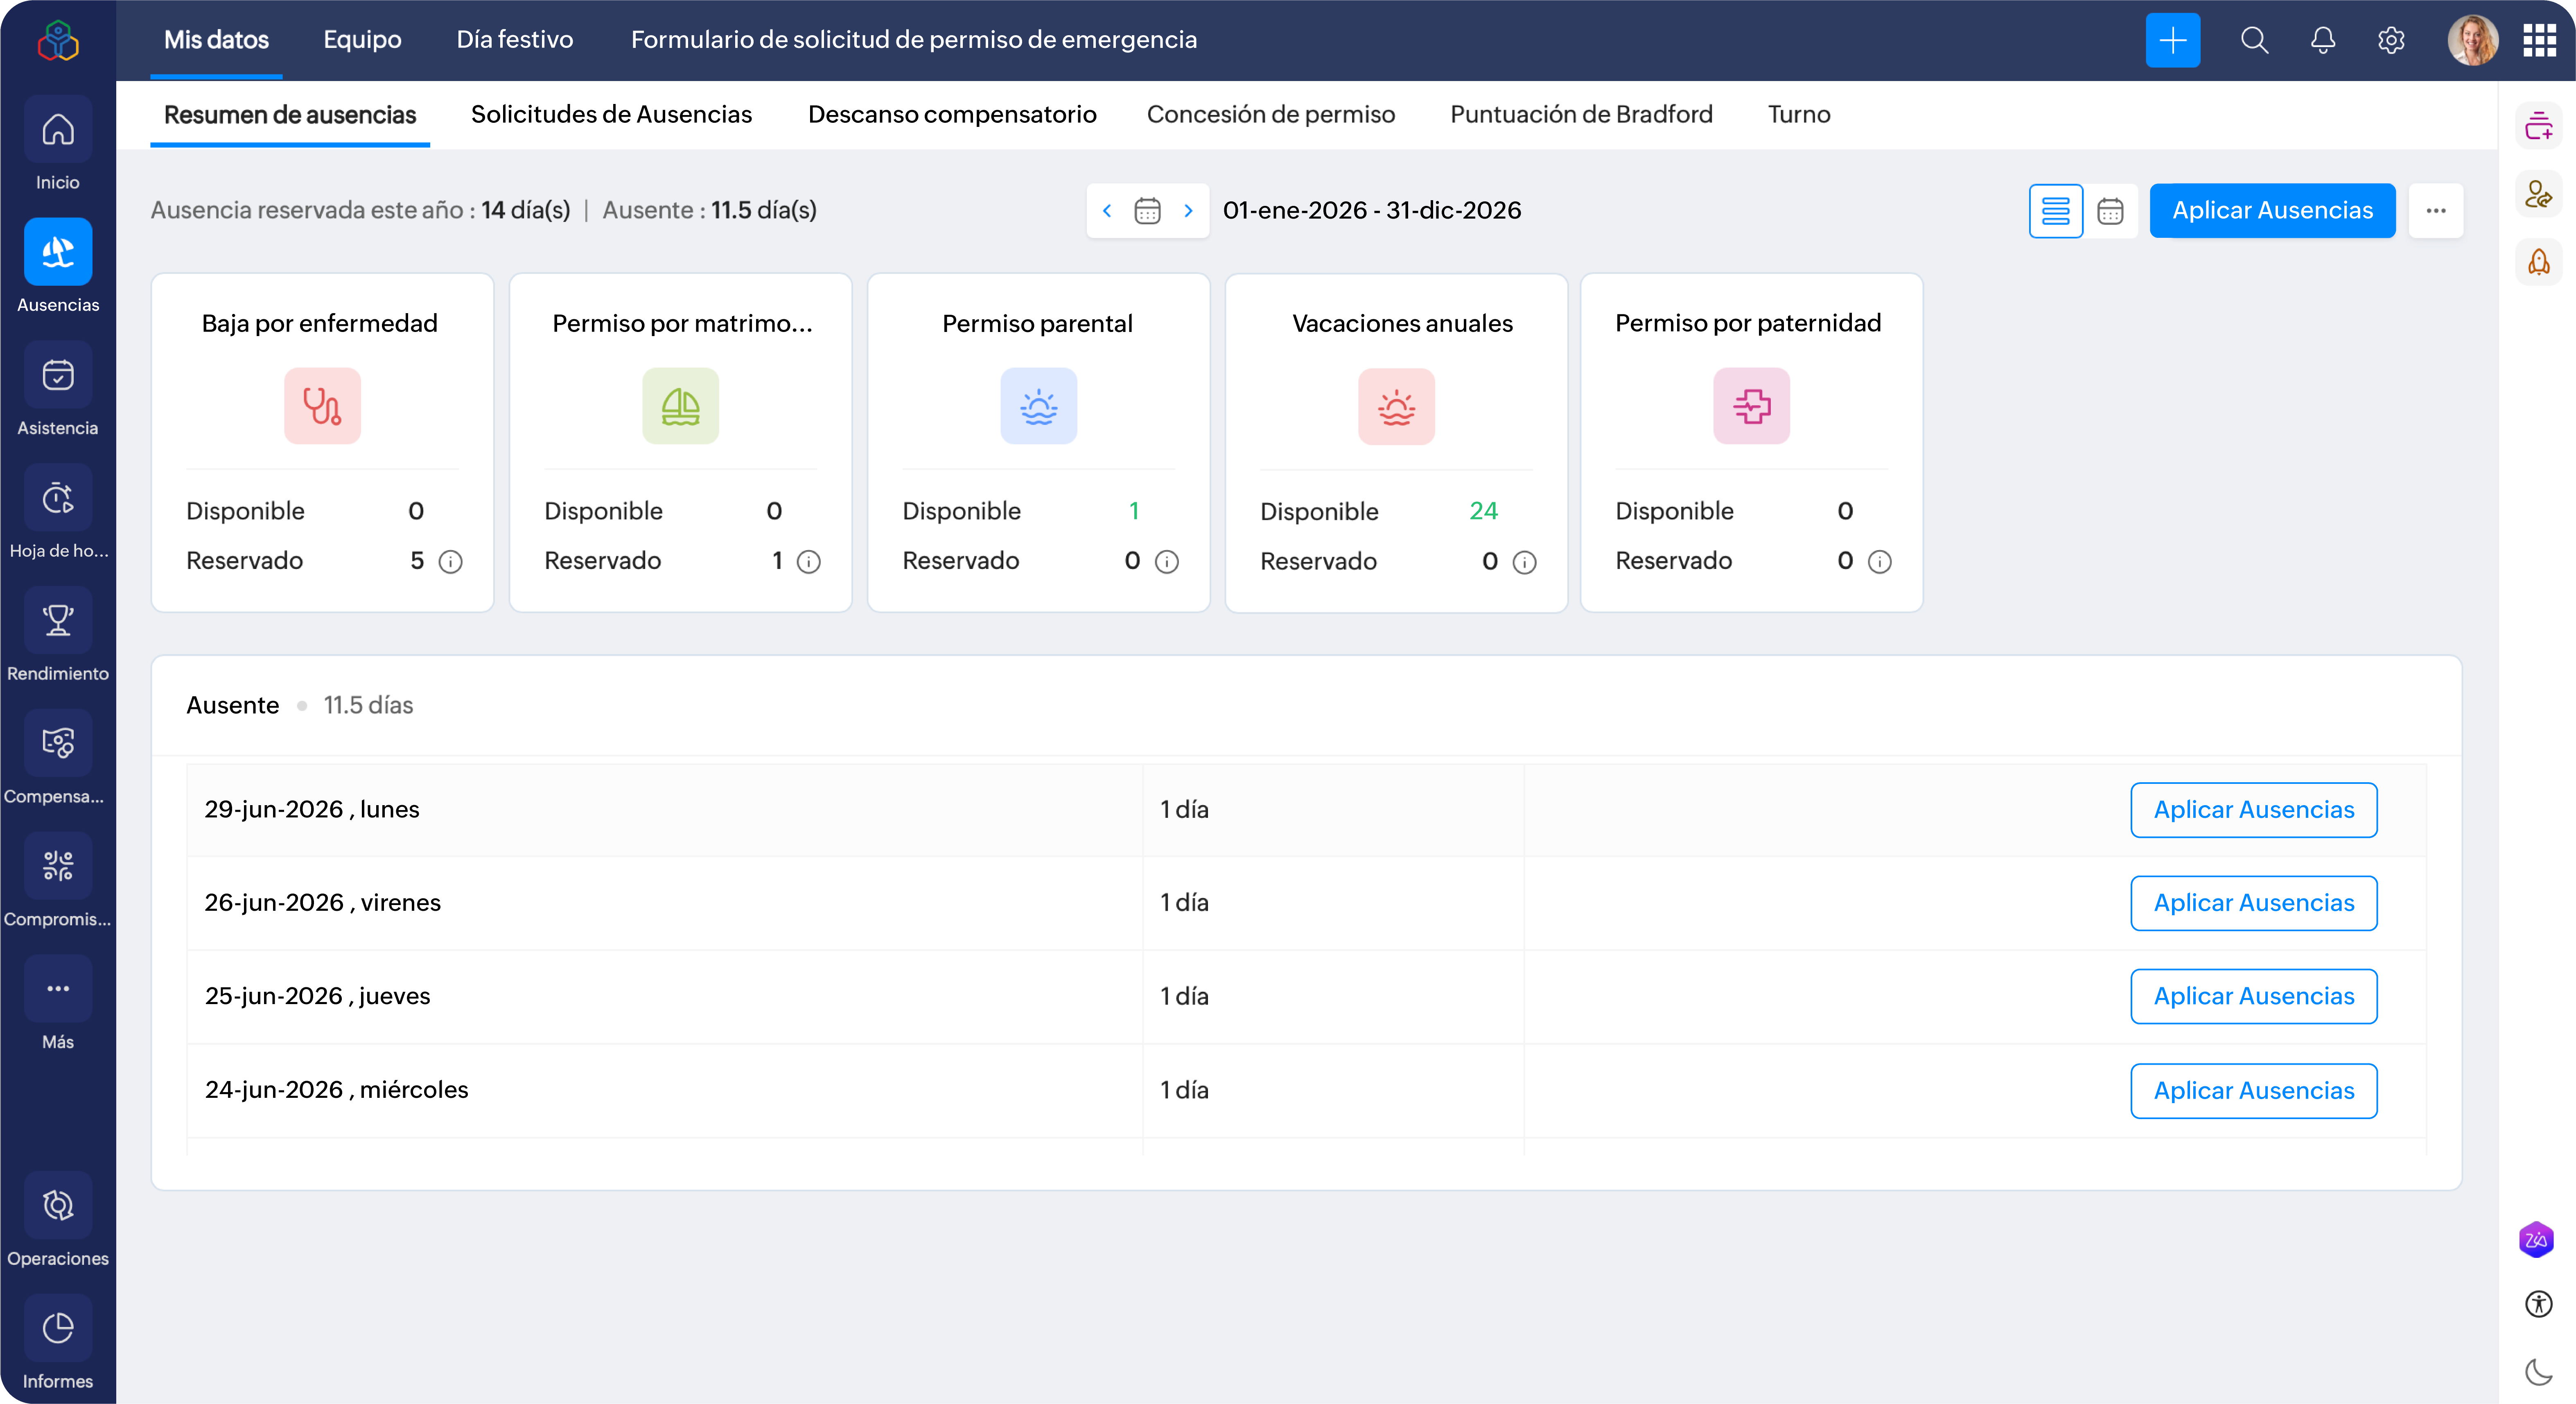Apply leave for 24-jun-2026 miércoles row
2576x1404 pixels.
tap(2254, 1091)
